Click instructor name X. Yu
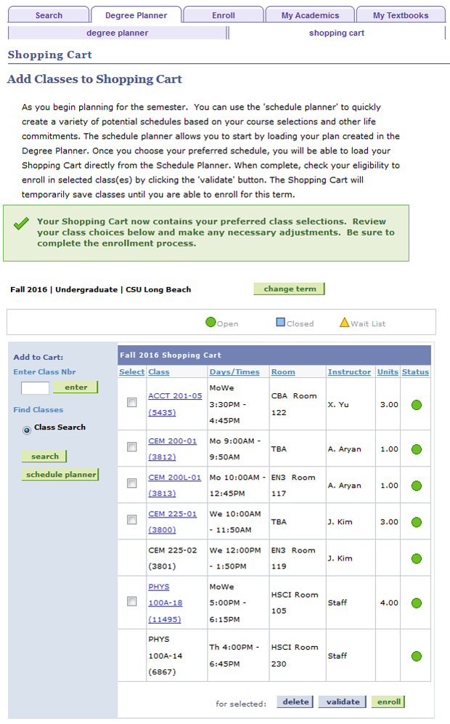This screenshot has height=724, width=450. [x=338, y=404]
